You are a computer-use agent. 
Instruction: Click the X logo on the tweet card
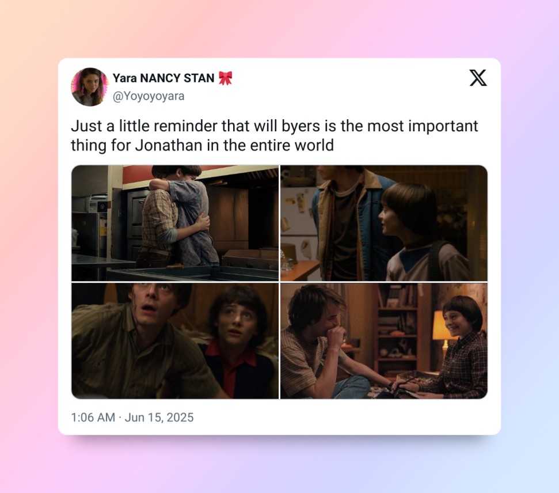point(478,78)
